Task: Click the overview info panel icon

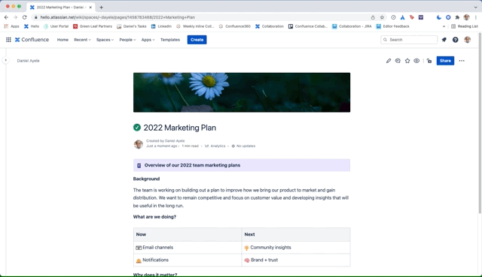Action: pos(139,165)
